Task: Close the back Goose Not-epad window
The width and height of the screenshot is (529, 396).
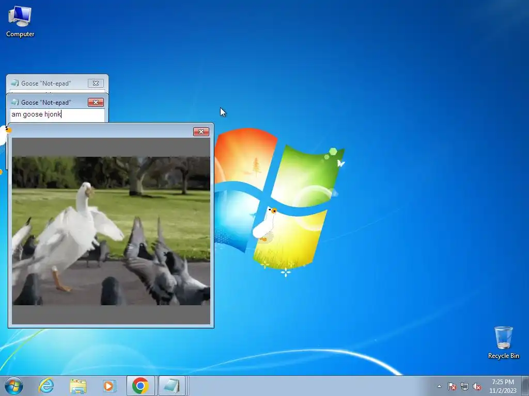Action: (96, 83)
